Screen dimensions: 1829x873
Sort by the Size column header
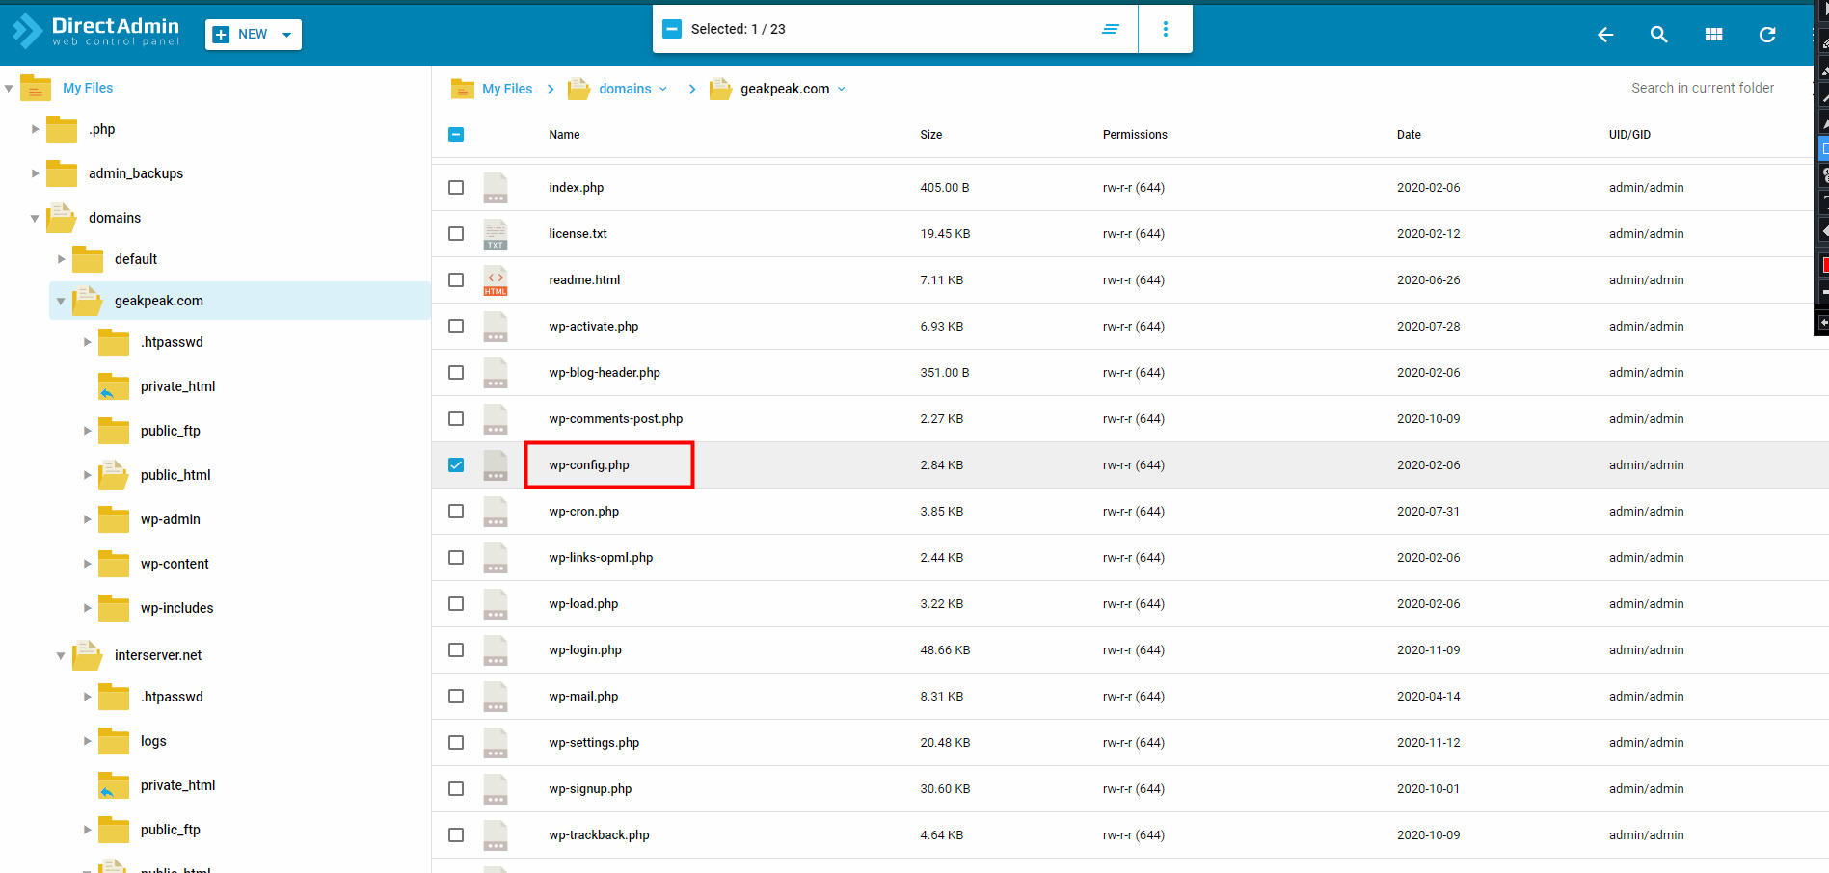[x=931, y=135]
